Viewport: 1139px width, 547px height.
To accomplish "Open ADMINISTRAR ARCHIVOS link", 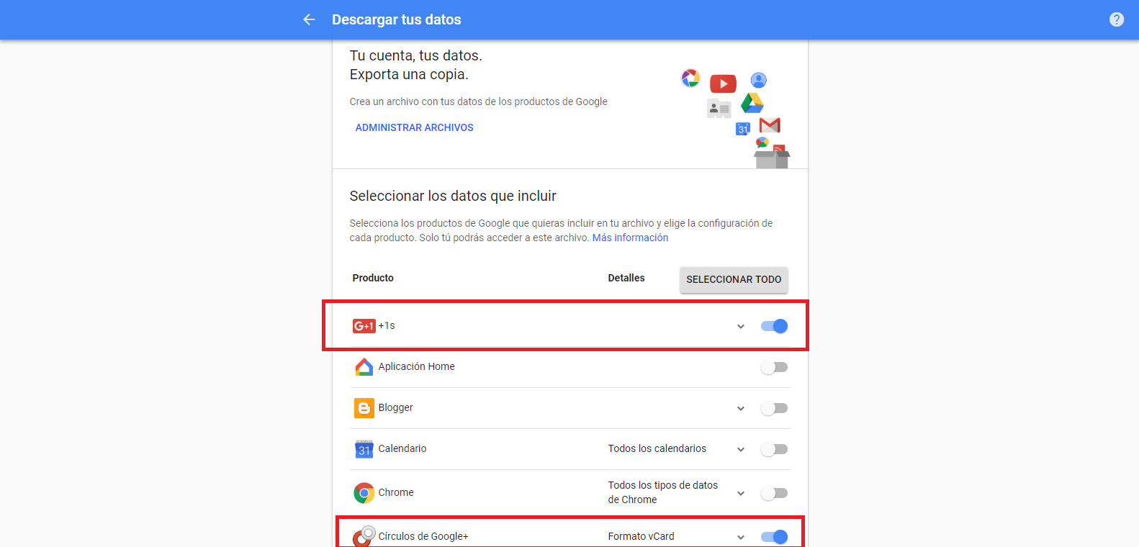I will point(414,127).
